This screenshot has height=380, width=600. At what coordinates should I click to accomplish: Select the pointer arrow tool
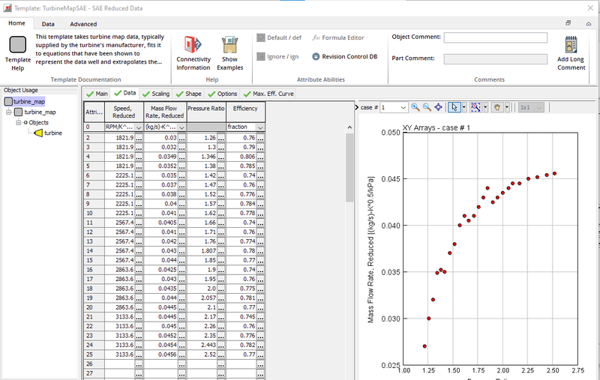(454, 107)
